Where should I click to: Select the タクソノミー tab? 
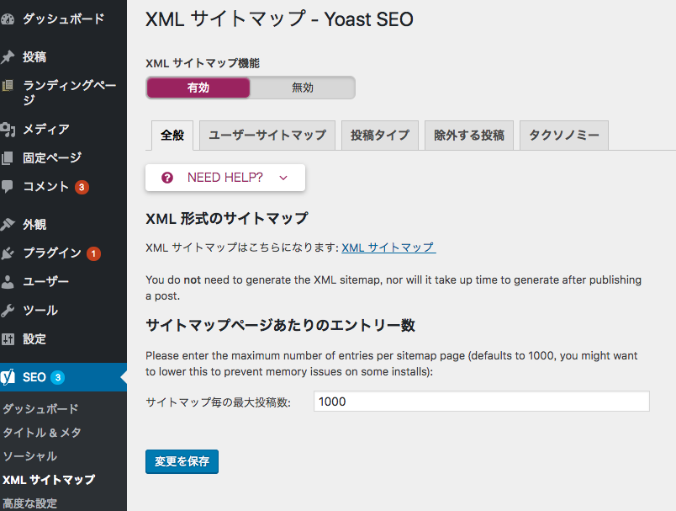[563, 136]
